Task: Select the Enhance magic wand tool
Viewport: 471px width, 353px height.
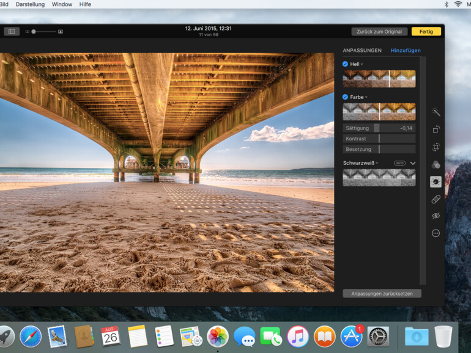Action: pyautogui.click(x=436, y=112)
